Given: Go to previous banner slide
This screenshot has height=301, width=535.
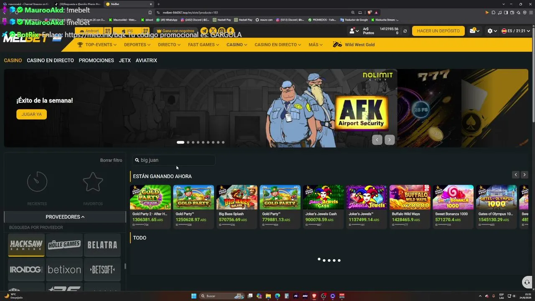Looking at the screenshot, I should pos(377,140).
